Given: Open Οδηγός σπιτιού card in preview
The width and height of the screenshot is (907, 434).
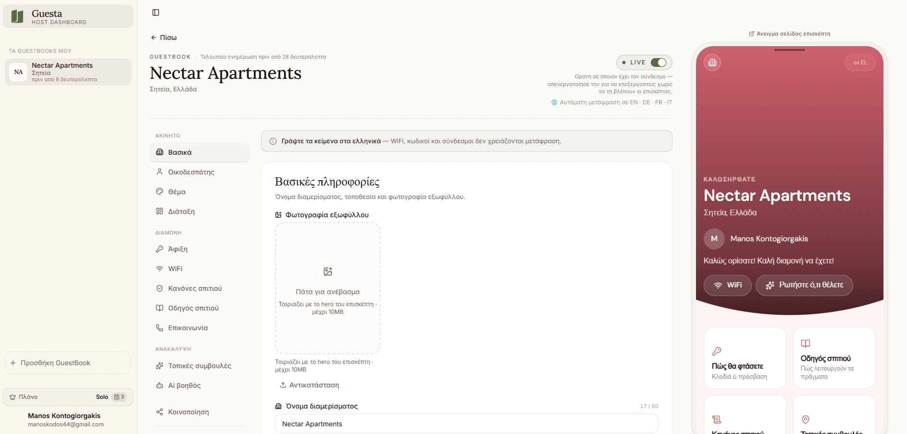Looking at the screenshot, I should [834, 358].
